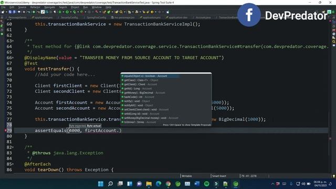Select getClient() completion proposal

(x=166, y=84)
